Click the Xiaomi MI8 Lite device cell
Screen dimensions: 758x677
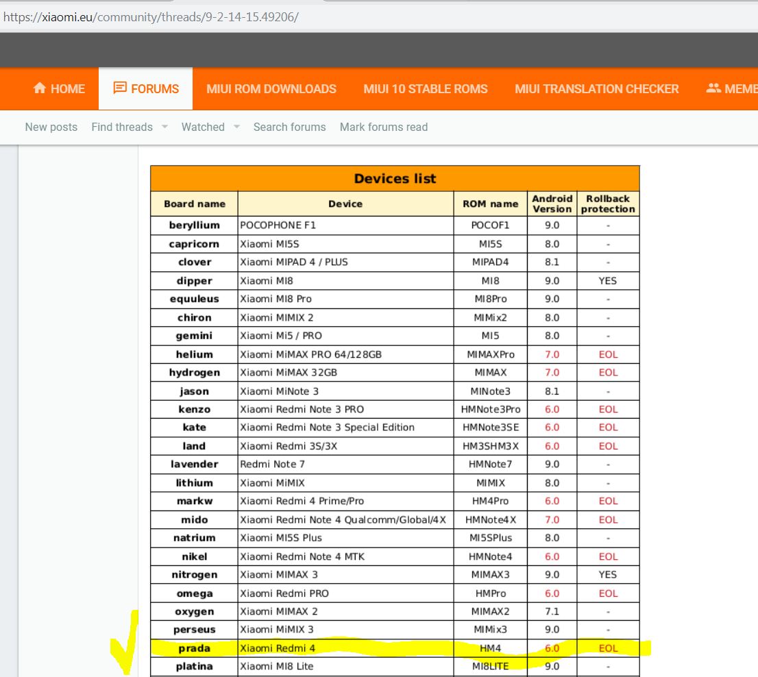click(345, 666)
